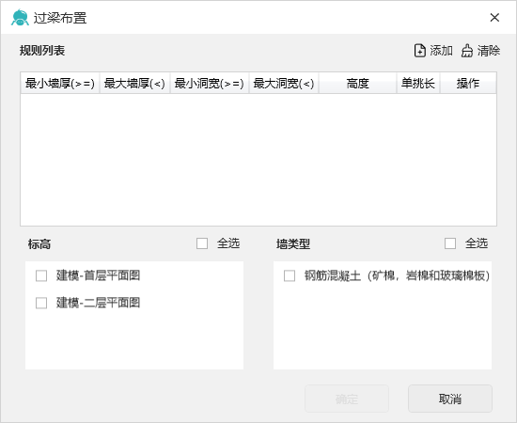Click the 单挑长 column header
The height and width of the screenshot is (423, 517).
point(418,83)
